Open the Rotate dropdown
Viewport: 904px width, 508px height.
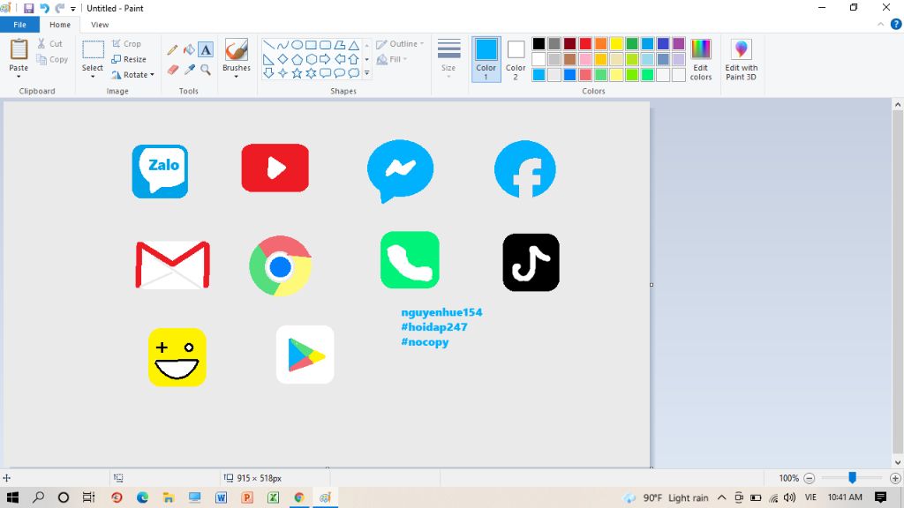132,75
